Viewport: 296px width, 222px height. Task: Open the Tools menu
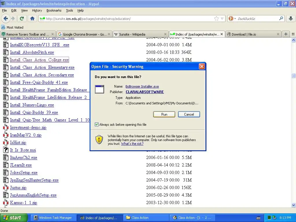[x=69, y=10]
